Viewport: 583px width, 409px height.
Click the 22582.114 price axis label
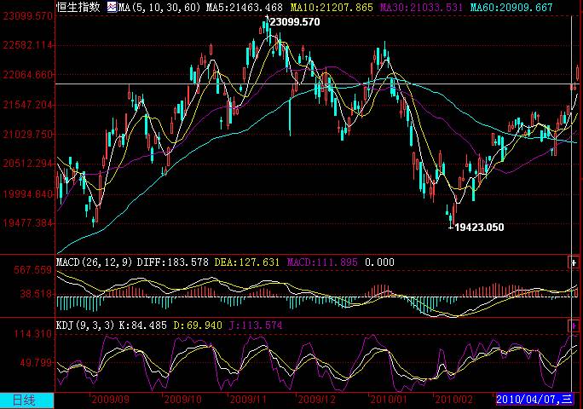[x=28, y=45]
